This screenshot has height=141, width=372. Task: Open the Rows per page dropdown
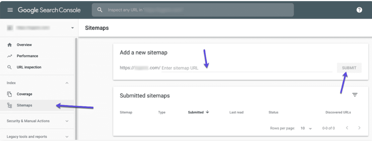click(x=306, y=128)
